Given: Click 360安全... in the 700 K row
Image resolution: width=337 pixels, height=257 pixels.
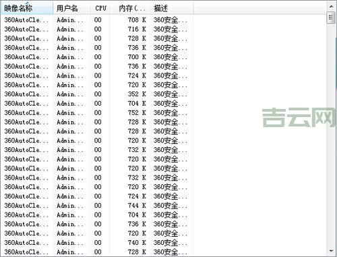Looking at the screenshot, I should [171, 57].
